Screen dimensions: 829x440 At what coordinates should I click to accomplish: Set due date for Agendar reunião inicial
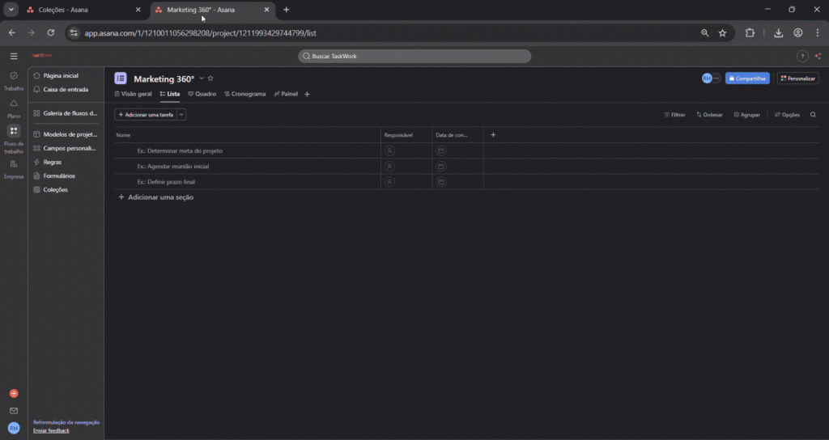click(441, 167)
